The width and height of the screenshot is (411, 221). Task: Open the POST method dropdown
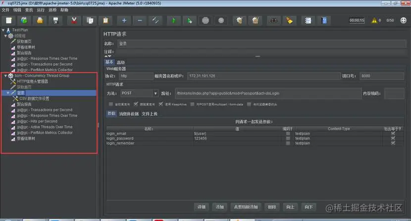[x=155, y=93]
